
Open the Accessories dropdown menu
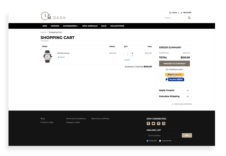71,26
